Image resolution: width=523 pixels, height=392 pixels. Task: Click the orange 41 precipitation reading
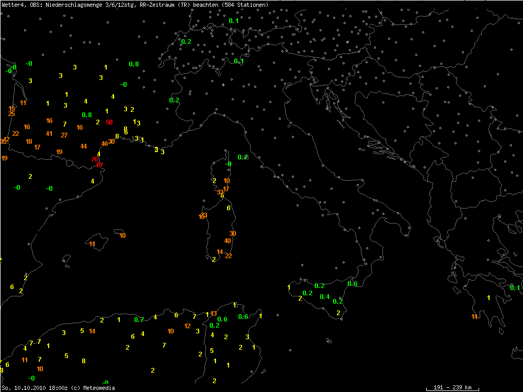tap(49, 134)
